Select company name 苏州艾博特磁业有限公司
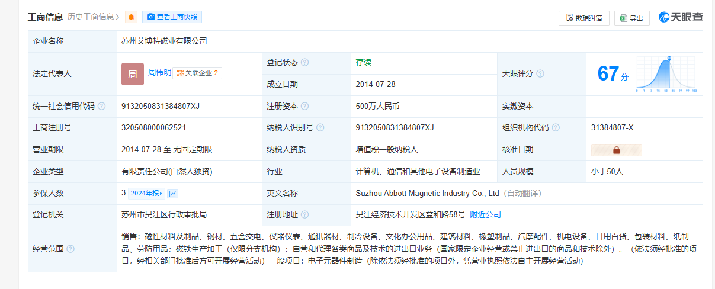The width and height of the screenshot is (715, 289). tap(164, 41)
